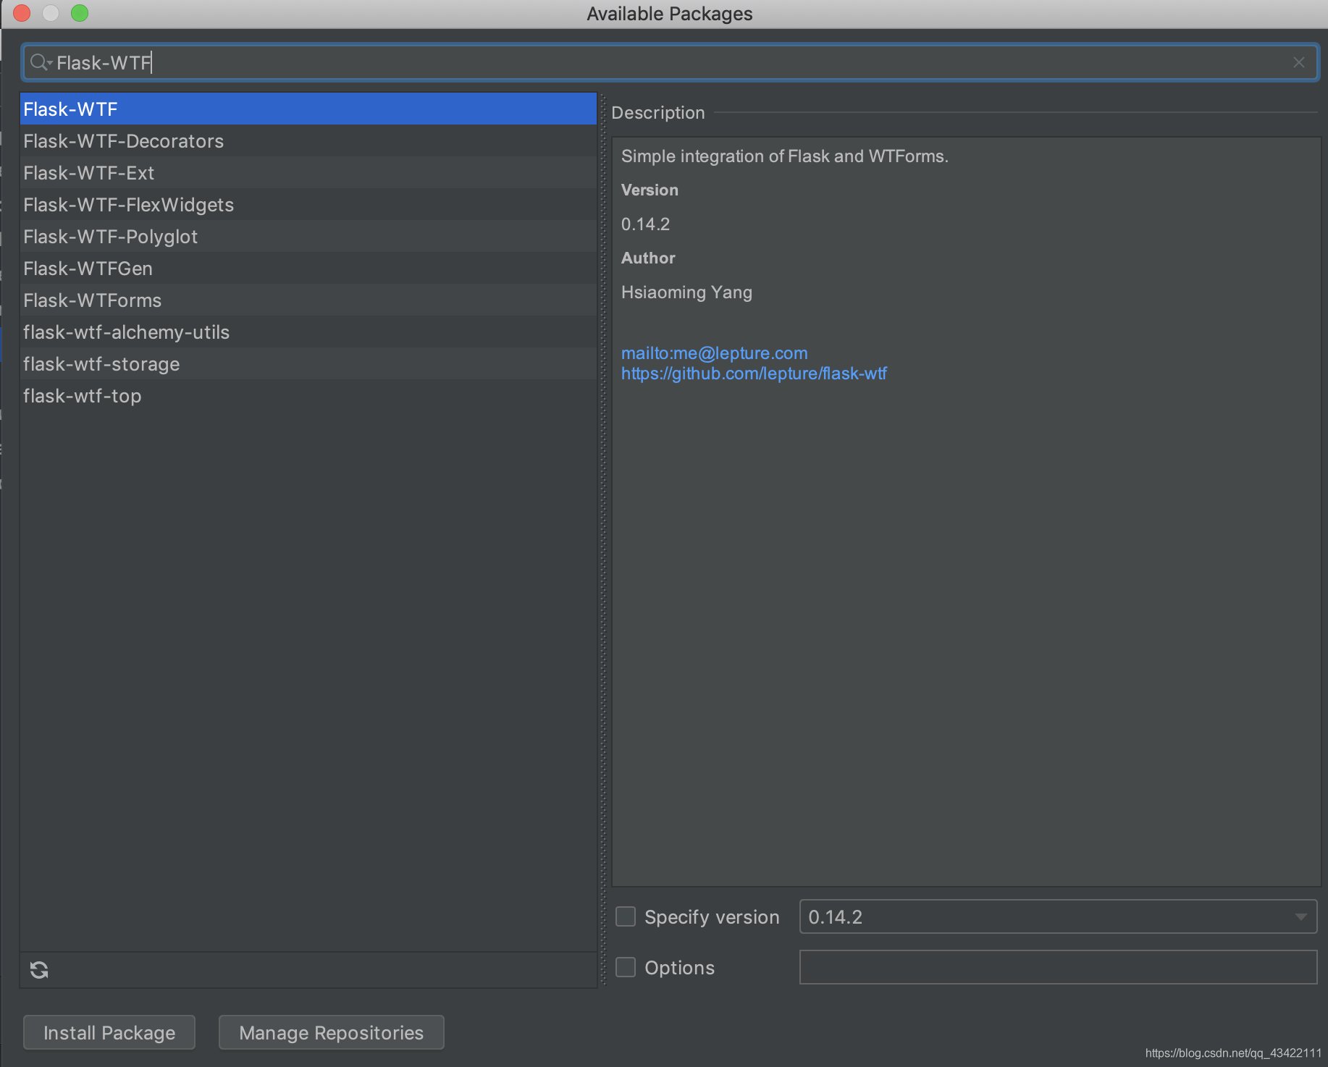Image resolution: width=1328 pixels, height=1067 pixels.
Task: Click the description text about WTForms
Action: pyautogui.click(x=785, y=156)
